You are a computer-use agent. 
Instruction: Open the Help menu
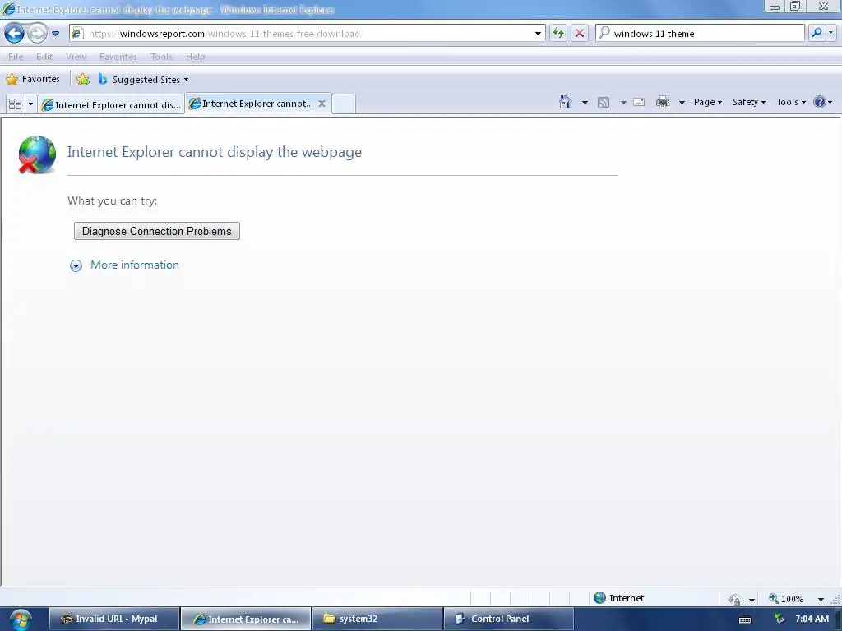point(196,57)
